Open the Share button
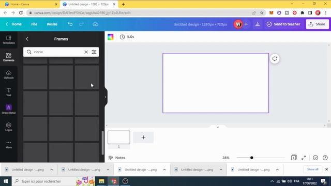Screen dimensions: 331x186 [x=317, y=24]
